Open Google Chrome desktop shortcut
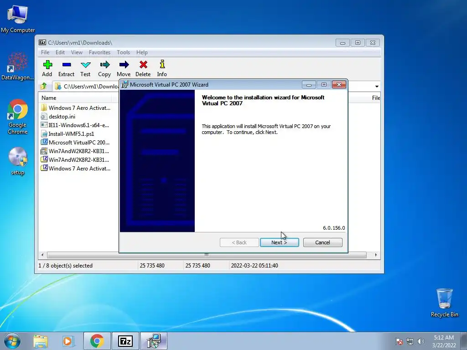467x350 pixels. (x=18, y=117)
